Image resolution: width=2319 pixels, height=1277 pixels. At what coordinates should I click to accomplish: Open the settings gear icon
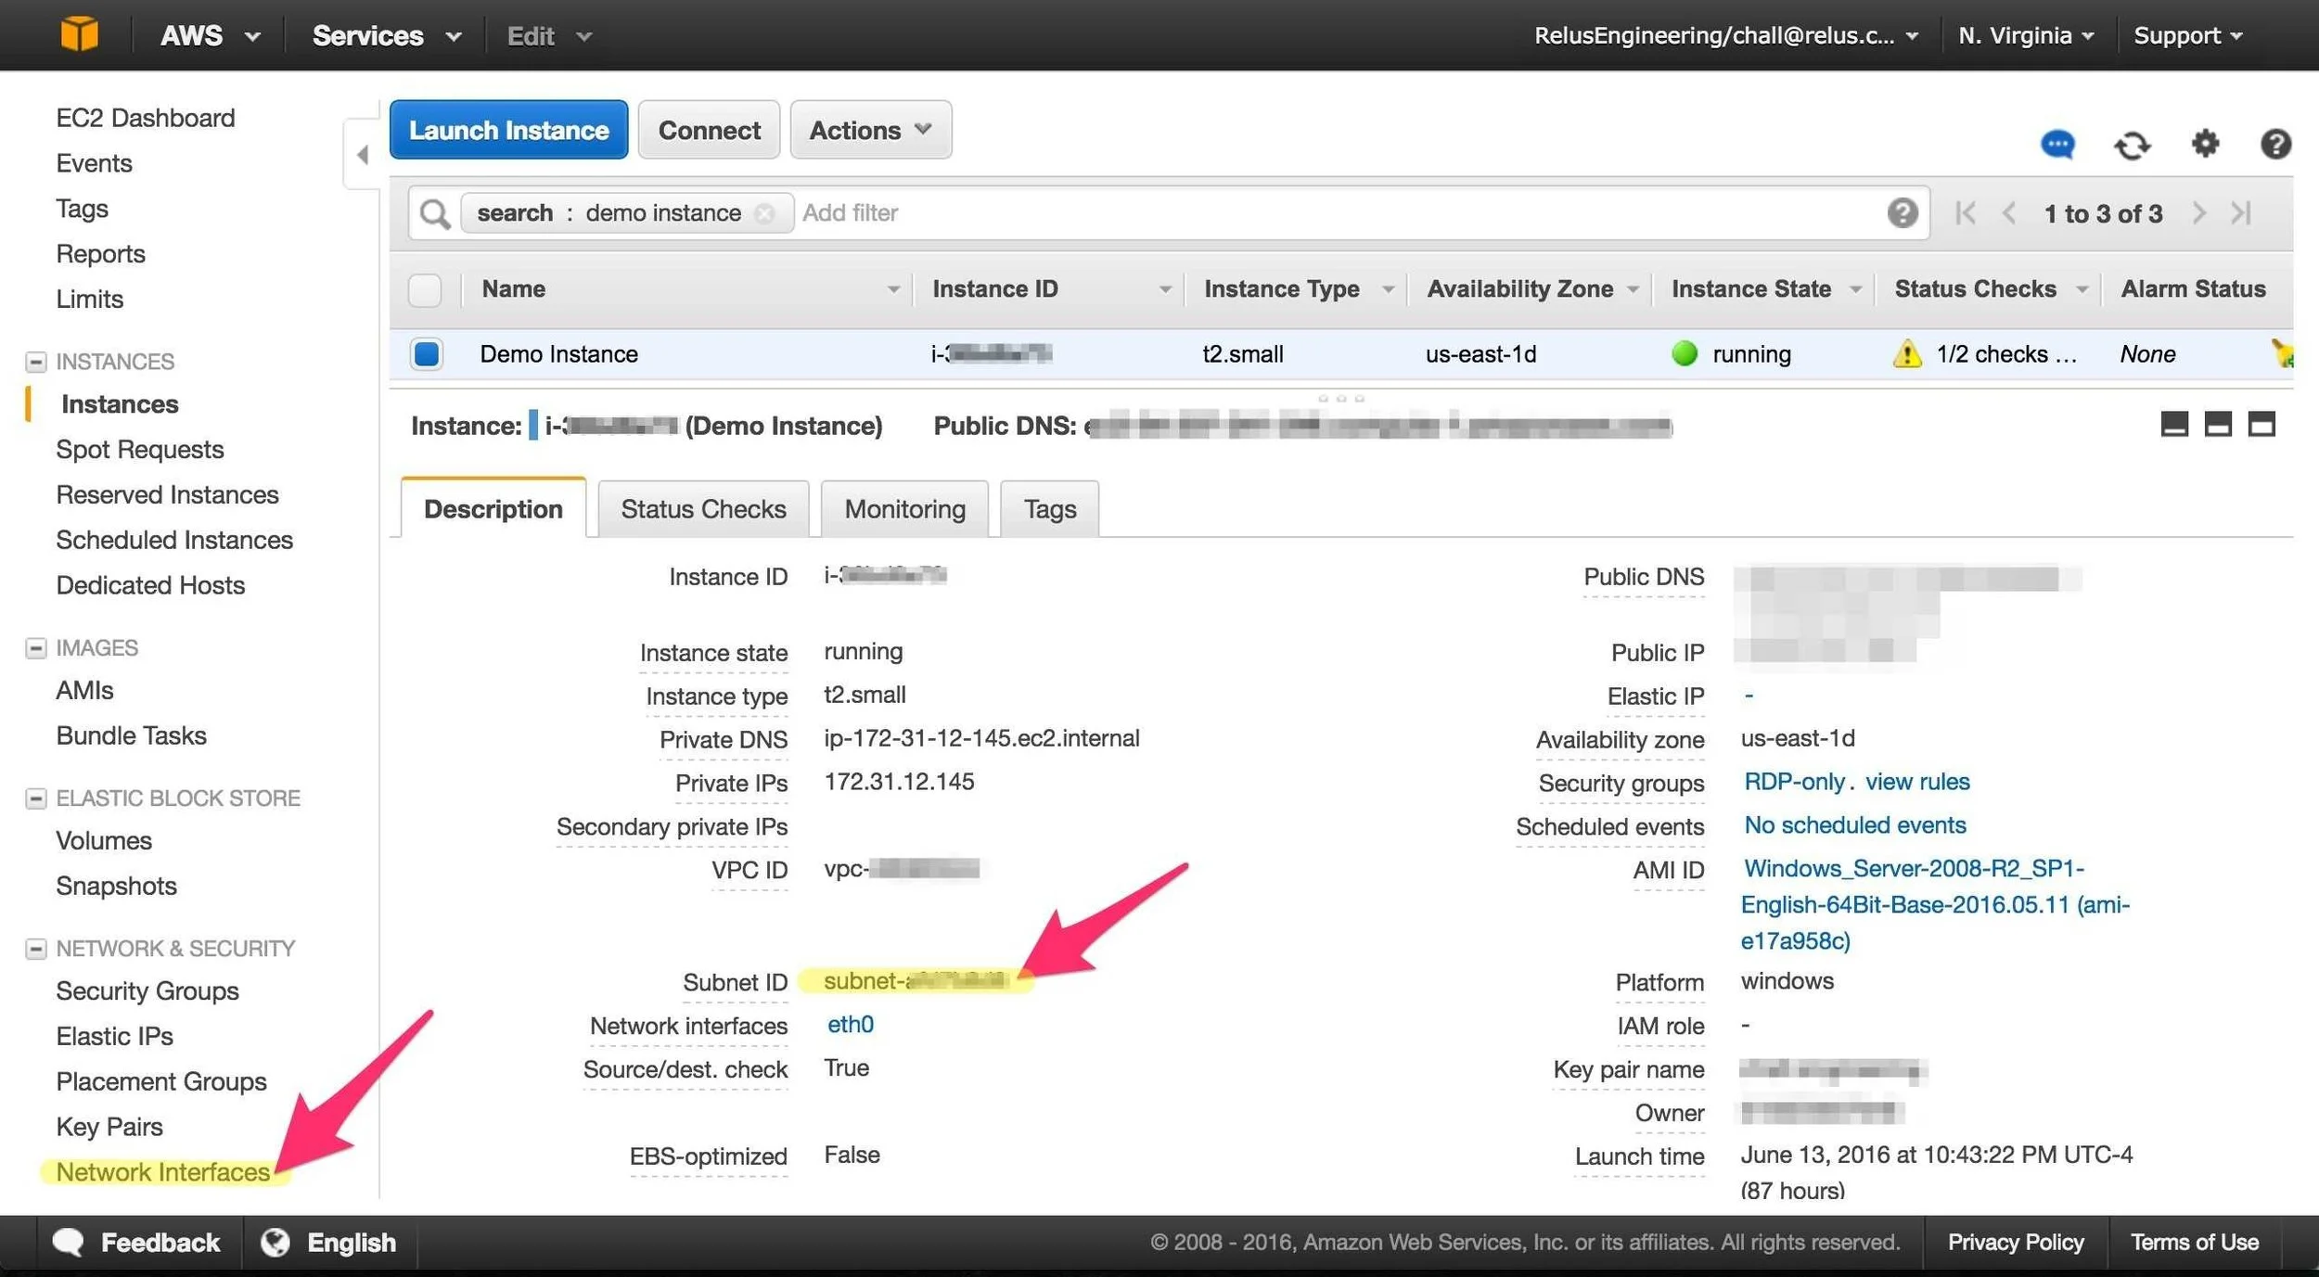tap(2205, 144)
